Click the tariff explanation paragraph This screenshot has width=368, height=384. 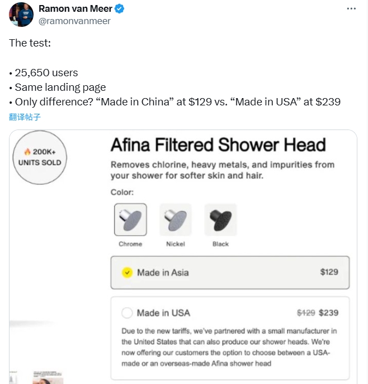229,347
